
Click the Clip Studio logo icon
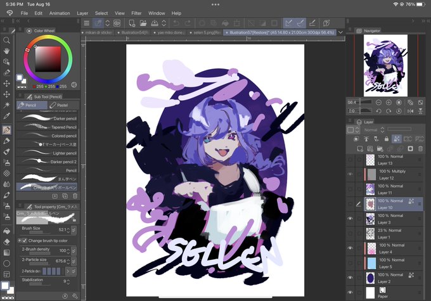tap(10, 13)
